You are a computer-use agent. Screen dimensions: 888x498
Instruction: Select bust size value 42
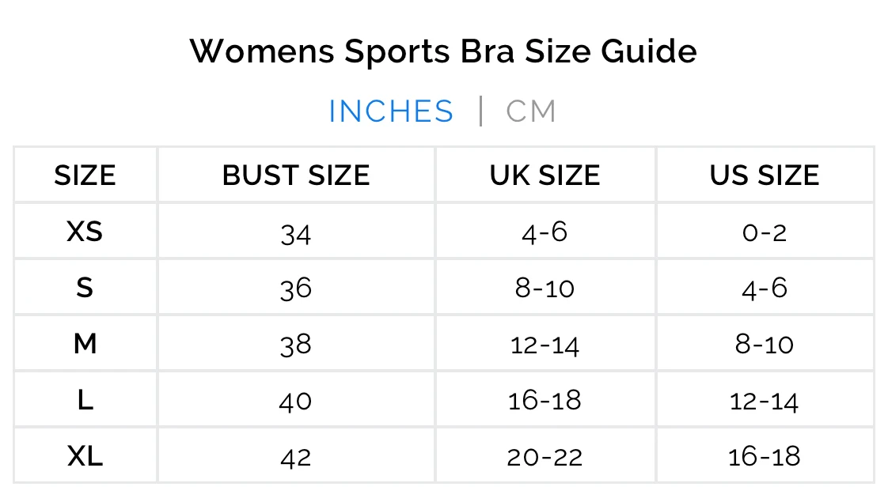point(296,458)
